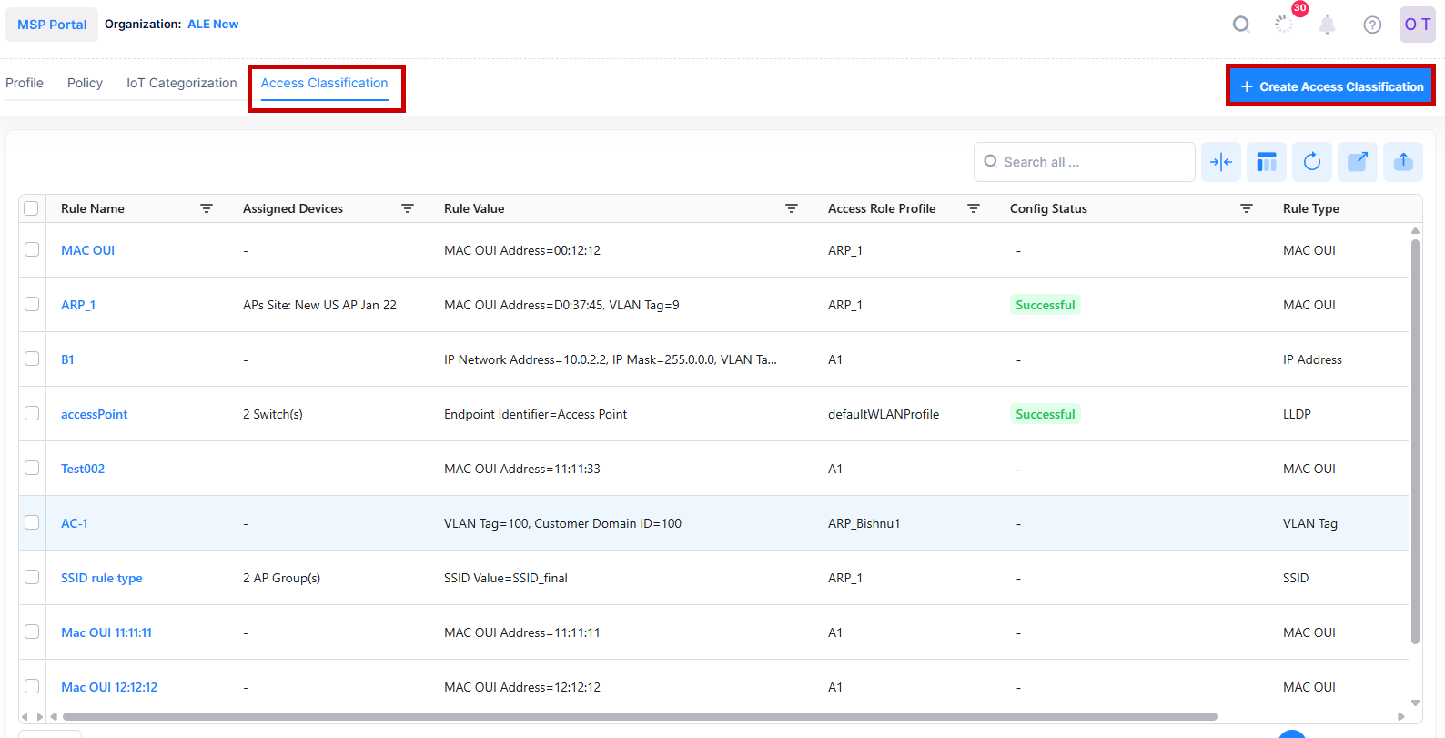Select the checkbox for MAC OUI rule
Screen dimensions: 1445x738
(x=32, y=249)
